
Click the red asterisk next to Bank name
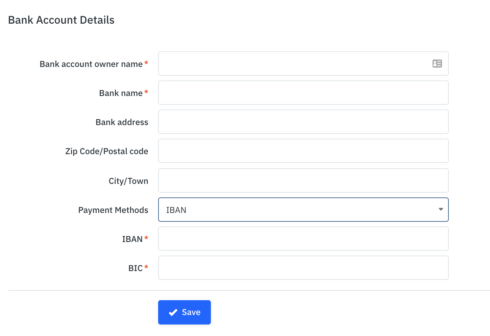146,92
